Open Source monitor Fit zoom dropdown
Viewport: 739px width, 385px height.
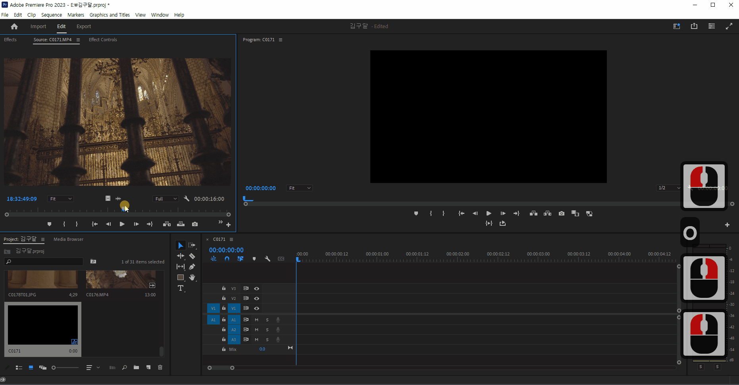[60, 199]
